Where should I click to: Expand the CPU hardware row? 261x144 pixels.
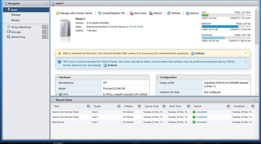(57, 94)
